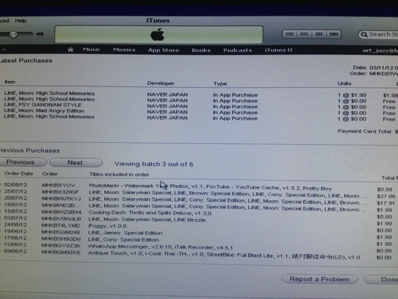Click Titles included in order header
The image size is (398, 299).
(x=119, y=174)
